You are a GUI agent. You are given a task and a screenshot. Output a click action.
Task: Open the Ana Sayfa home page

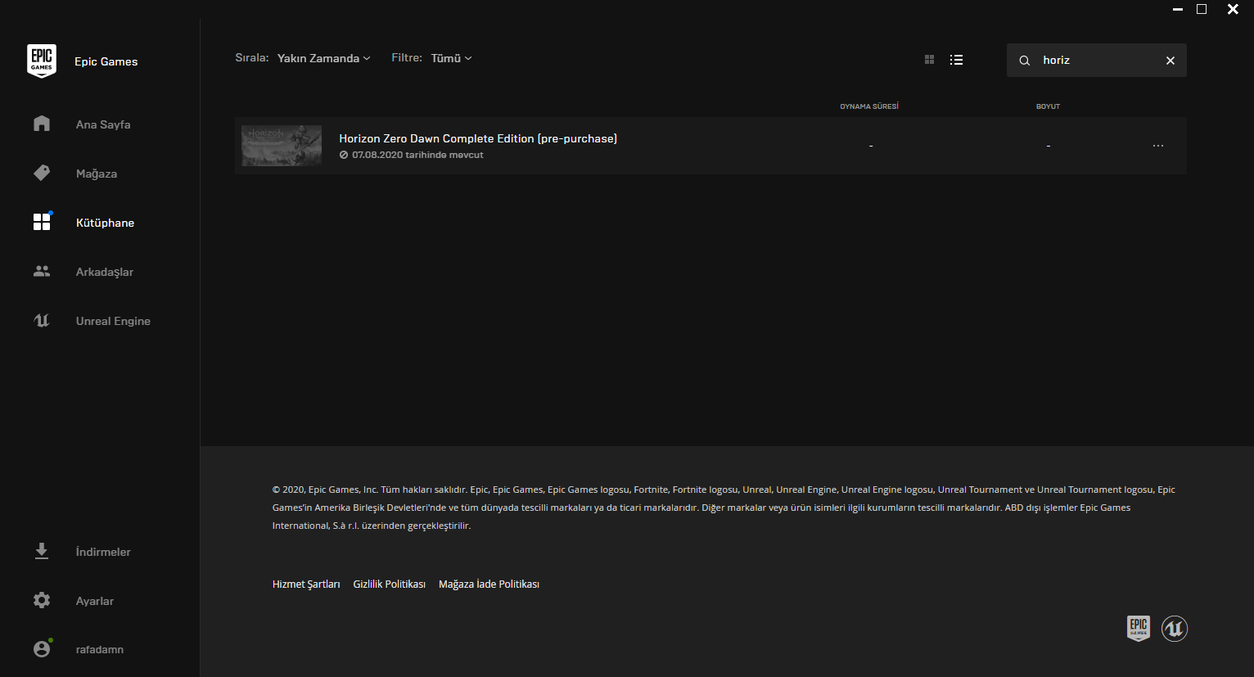pyautogui.click(x=103, y=124)
